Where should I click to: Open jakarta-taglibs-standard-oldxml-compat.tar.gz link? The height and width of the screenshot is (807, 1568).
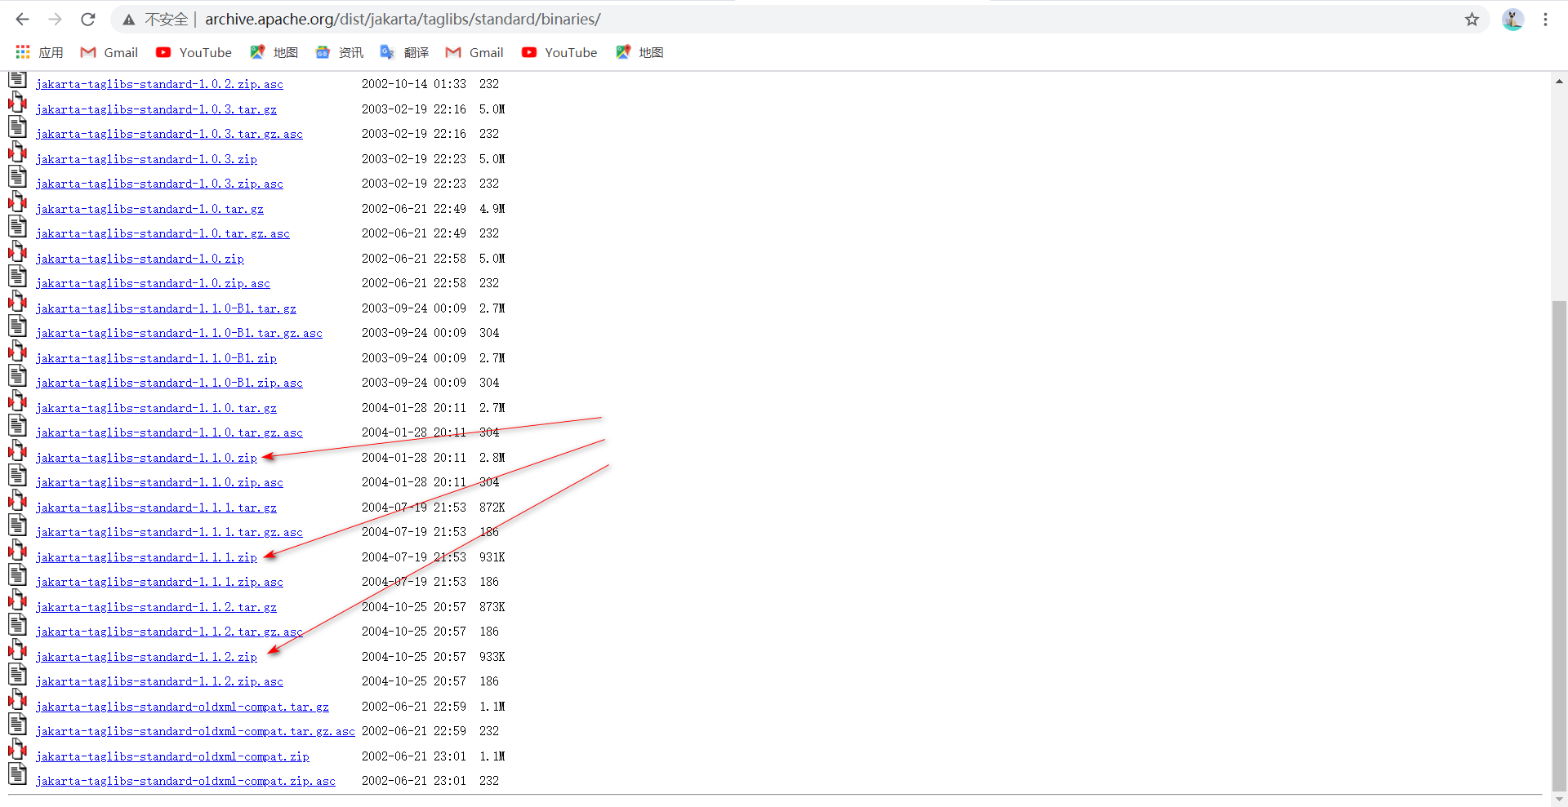(x=183, y=707)
